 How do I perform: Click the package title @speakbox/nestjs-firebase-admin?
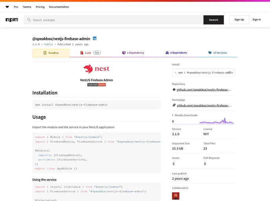[x=61, y=39]
